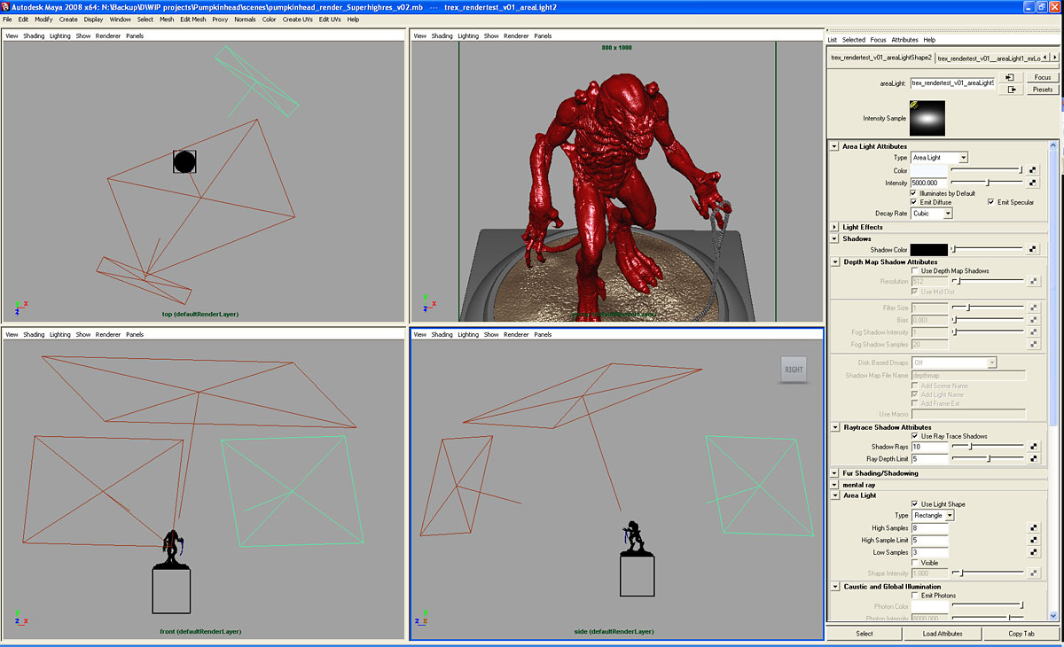Click the go-to-input connection arrow icon
1064x647 pixels.
click(x=1009, y=77)
